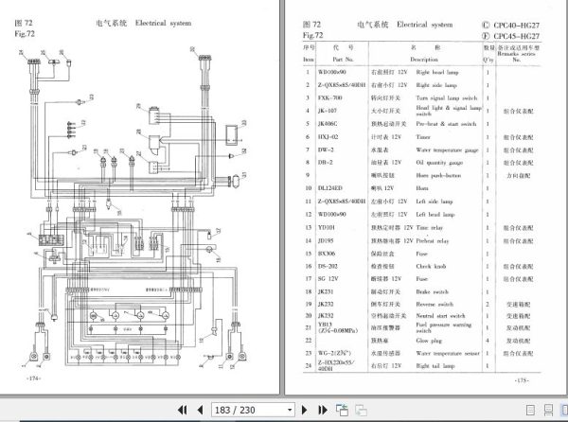
Task: Click the 'Glow plug' description
Action: [x=429, y=341]
